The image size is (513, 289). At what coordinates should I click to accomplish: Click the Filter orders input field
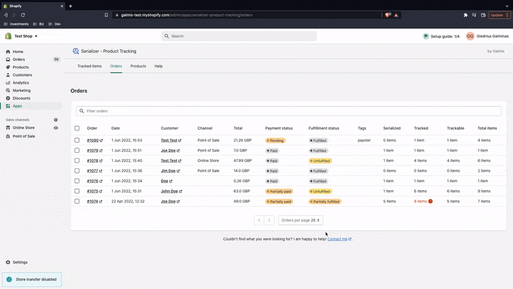289,111
